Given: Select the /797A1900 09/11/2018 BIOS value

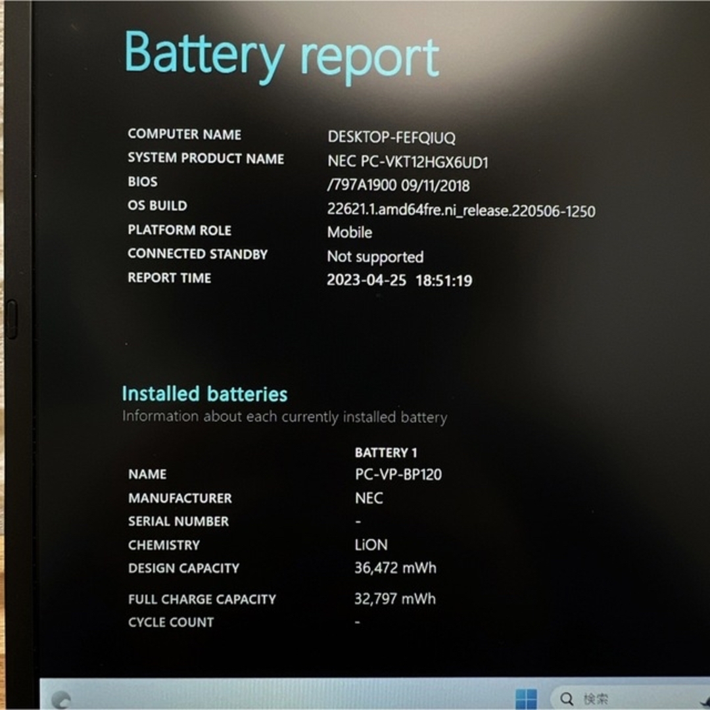Looking at the screenshot, I should 398,185.
